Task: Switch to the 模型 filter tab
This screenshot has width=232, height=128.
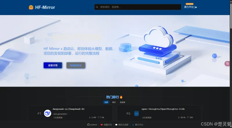Action: 114,102
